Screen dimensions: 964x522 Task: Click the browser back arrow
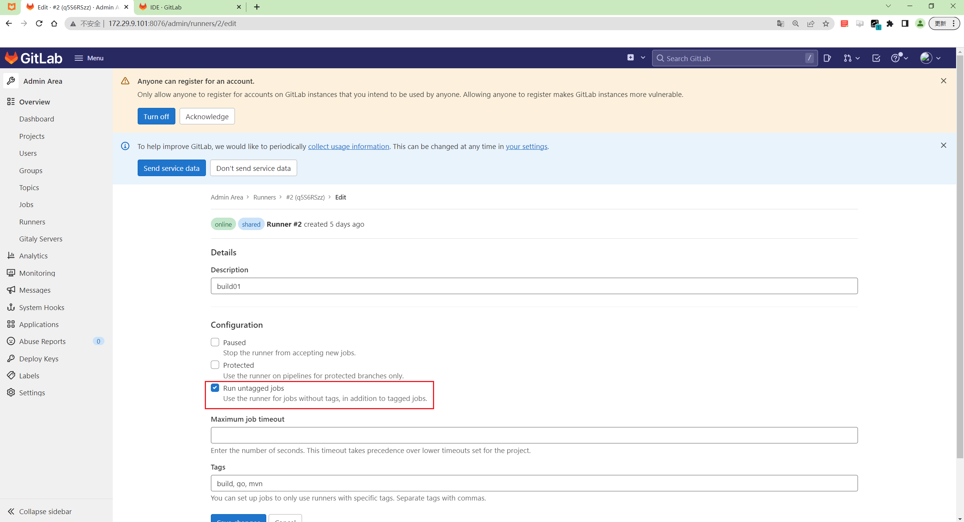(x=9, y=23)
